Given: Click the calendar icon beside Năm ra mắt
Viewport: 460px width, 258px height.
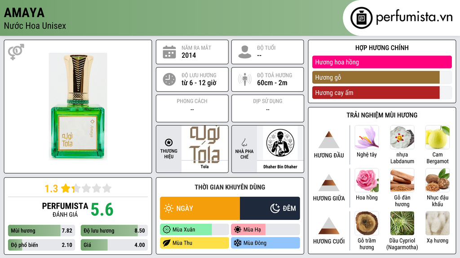Looking at the screenshot, I should click(169, 52).
